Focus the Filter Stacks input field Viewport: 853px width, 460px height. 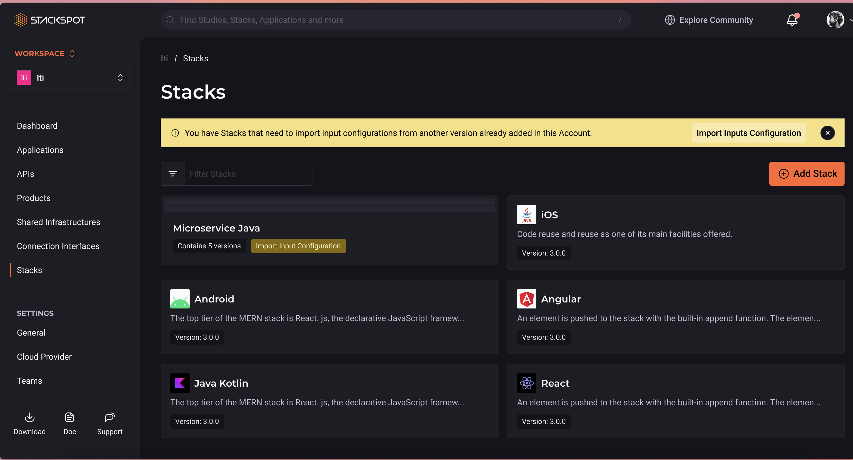point(248,174)
